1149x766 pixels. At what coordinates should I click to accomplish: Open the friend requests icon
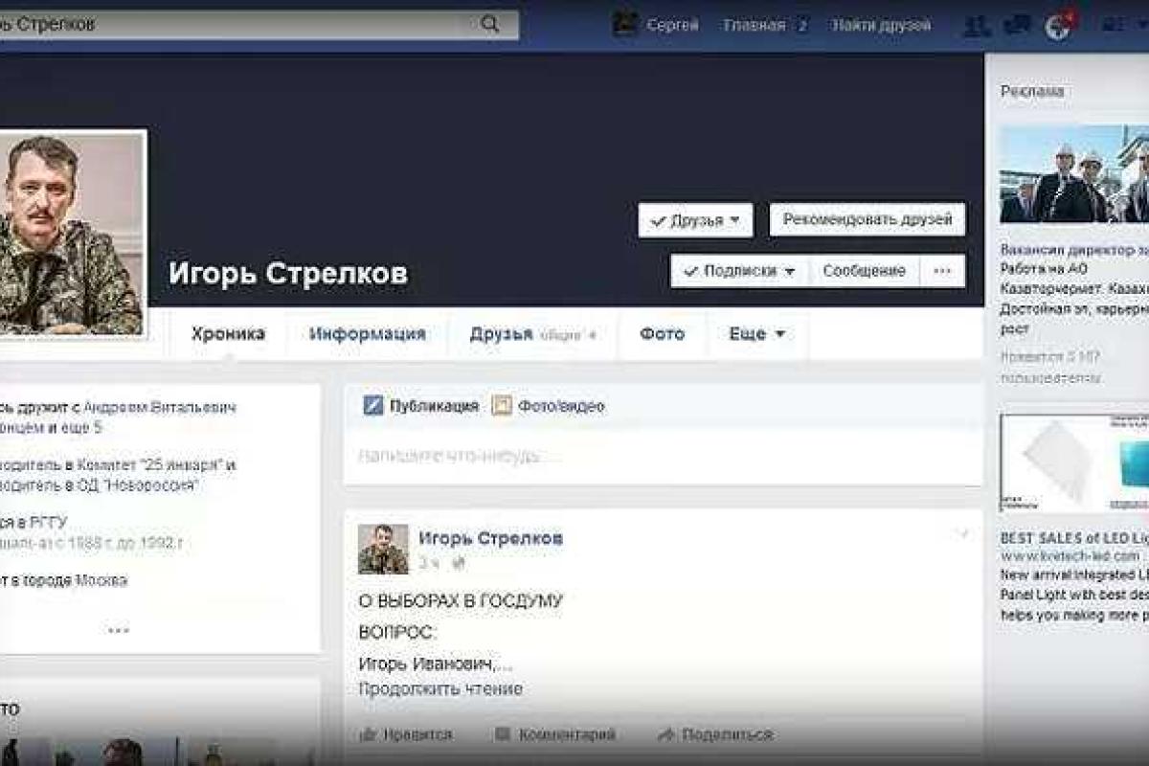(x=977, y=25)
